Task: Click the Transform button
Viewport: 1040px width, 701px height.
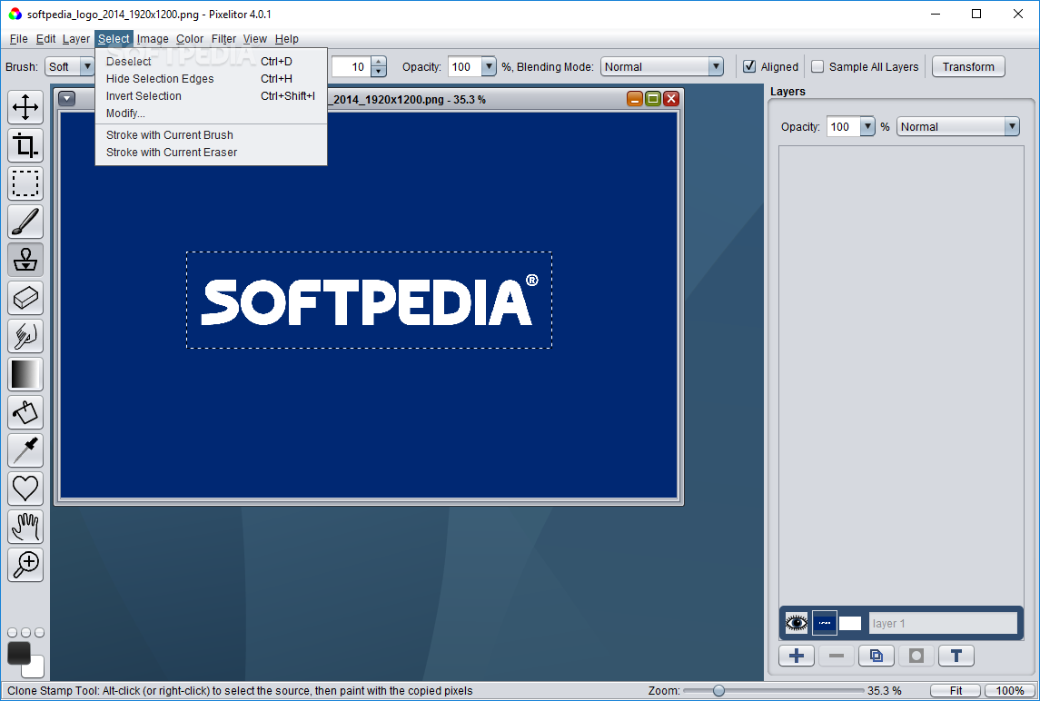Action: tap(968, 66)
